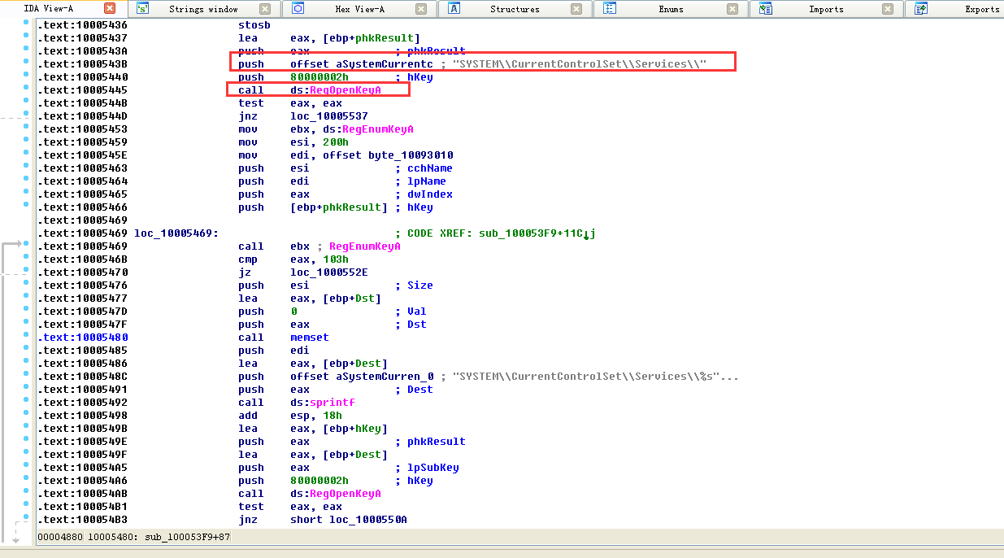This screenshot has width=1004, height=558.
Task: Click the call ebx RegEnumKeyA line
Action: [319, 246]
